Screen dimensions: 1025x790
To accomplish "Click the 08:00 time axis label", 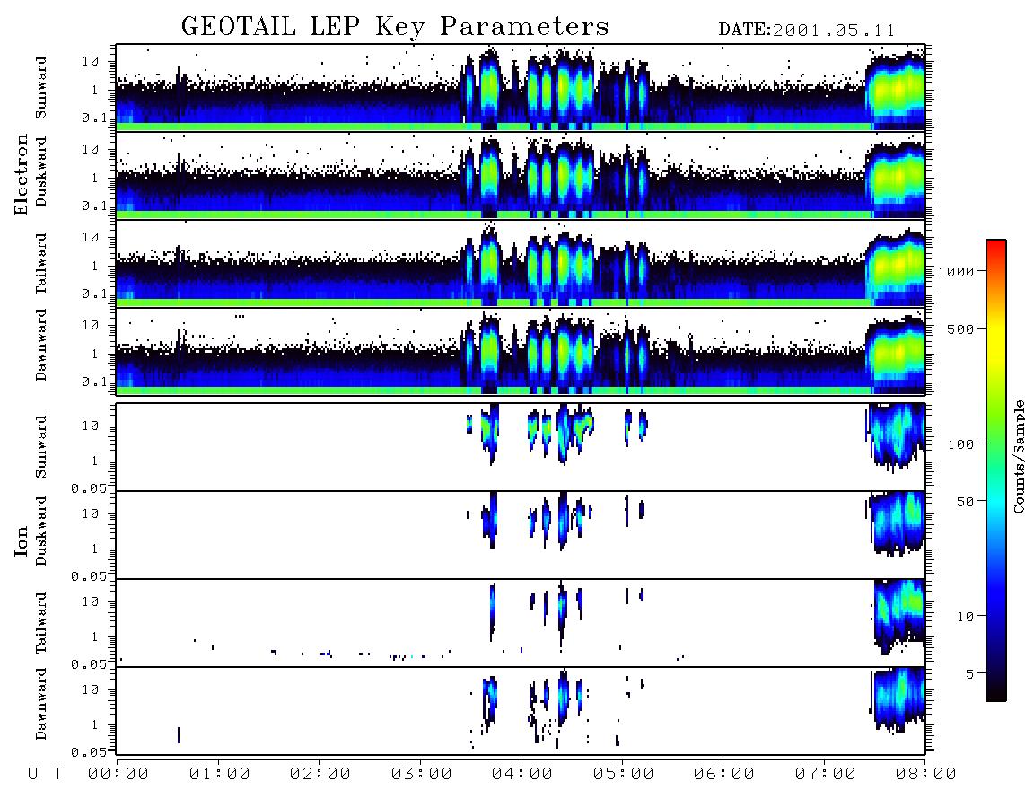I will click(926, 775).
